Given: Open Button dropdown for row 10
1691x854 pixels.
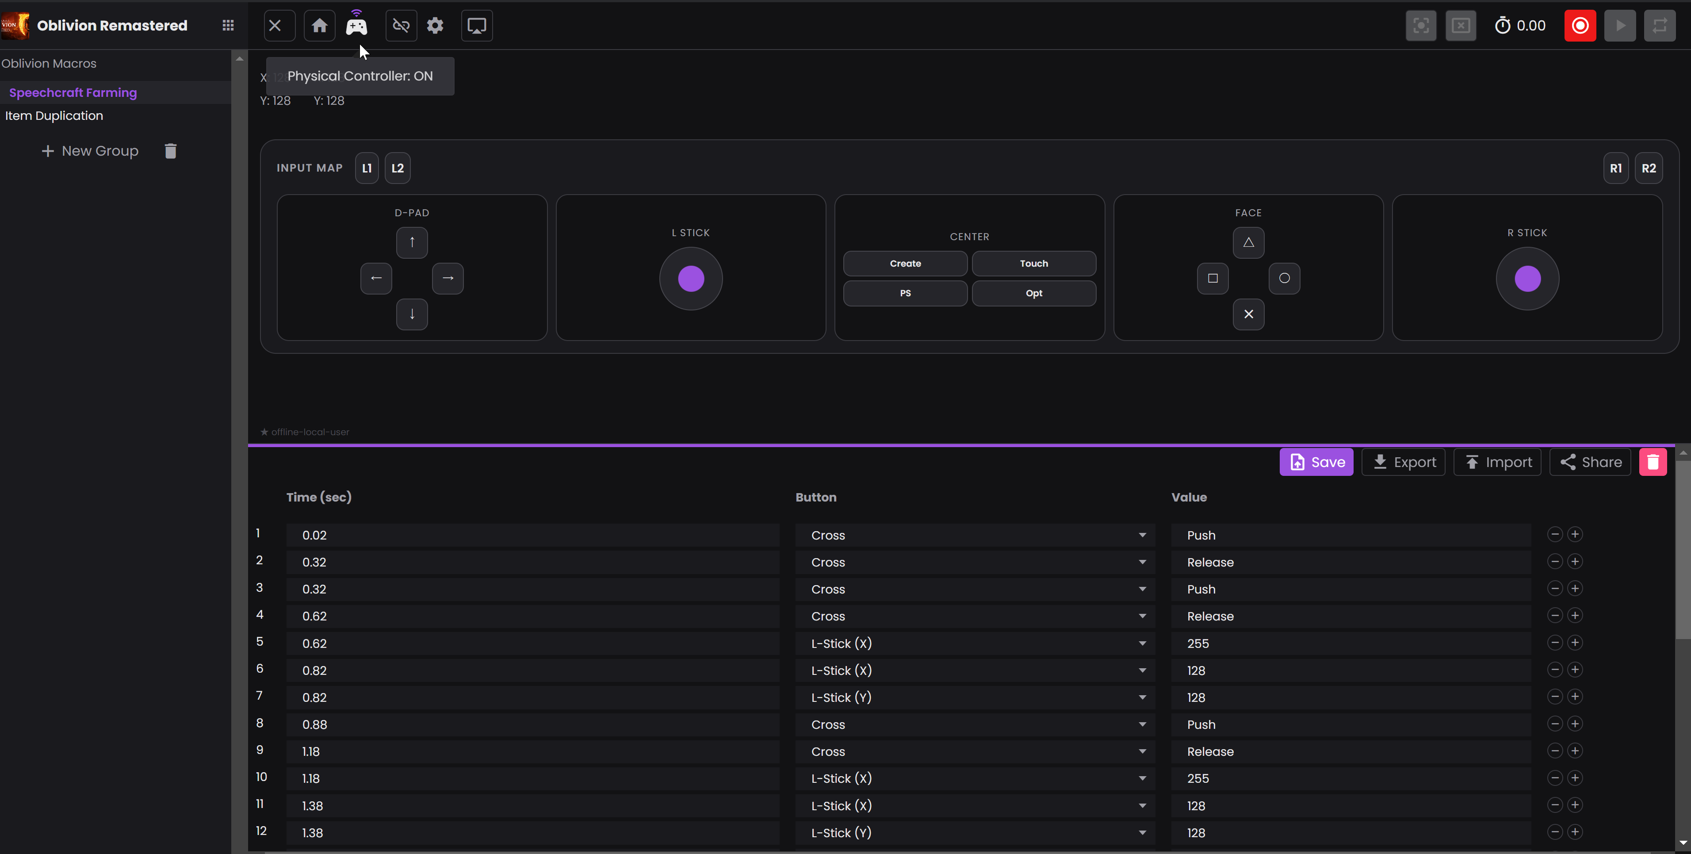Looking at the screenshot, I should [x=975, y=778].
